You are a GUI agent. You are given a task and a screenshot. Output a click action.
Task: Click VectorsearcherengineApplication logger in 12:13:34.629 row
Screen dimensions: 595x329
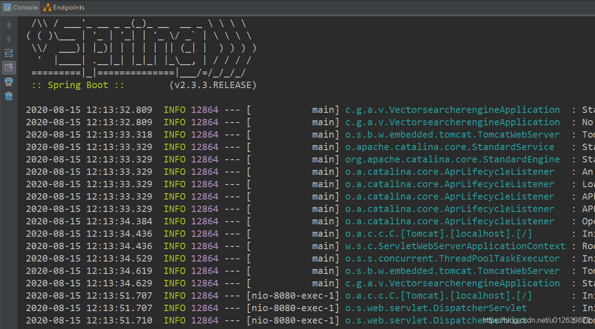(x=453, y=283)
